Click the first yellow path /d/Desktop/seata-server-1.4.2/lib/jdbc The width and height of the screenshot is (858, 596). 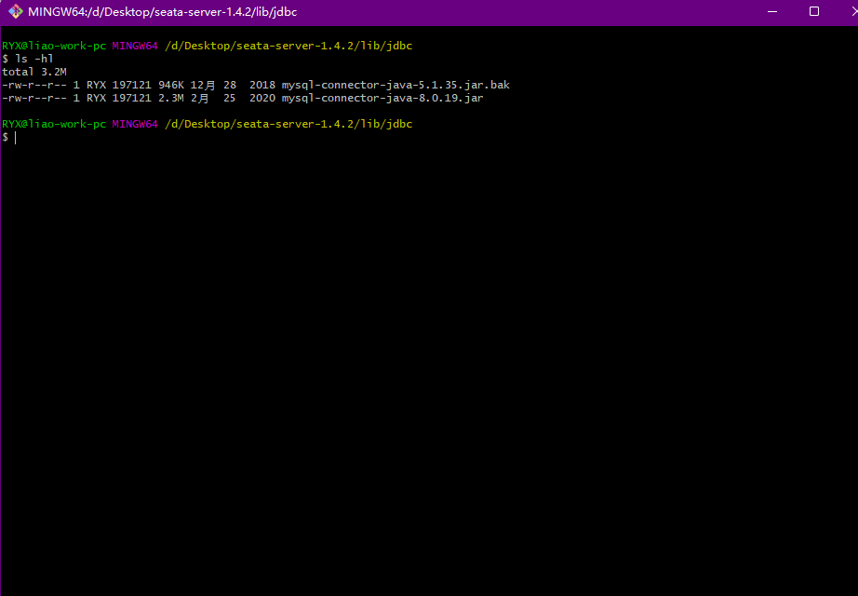point(288,46)
